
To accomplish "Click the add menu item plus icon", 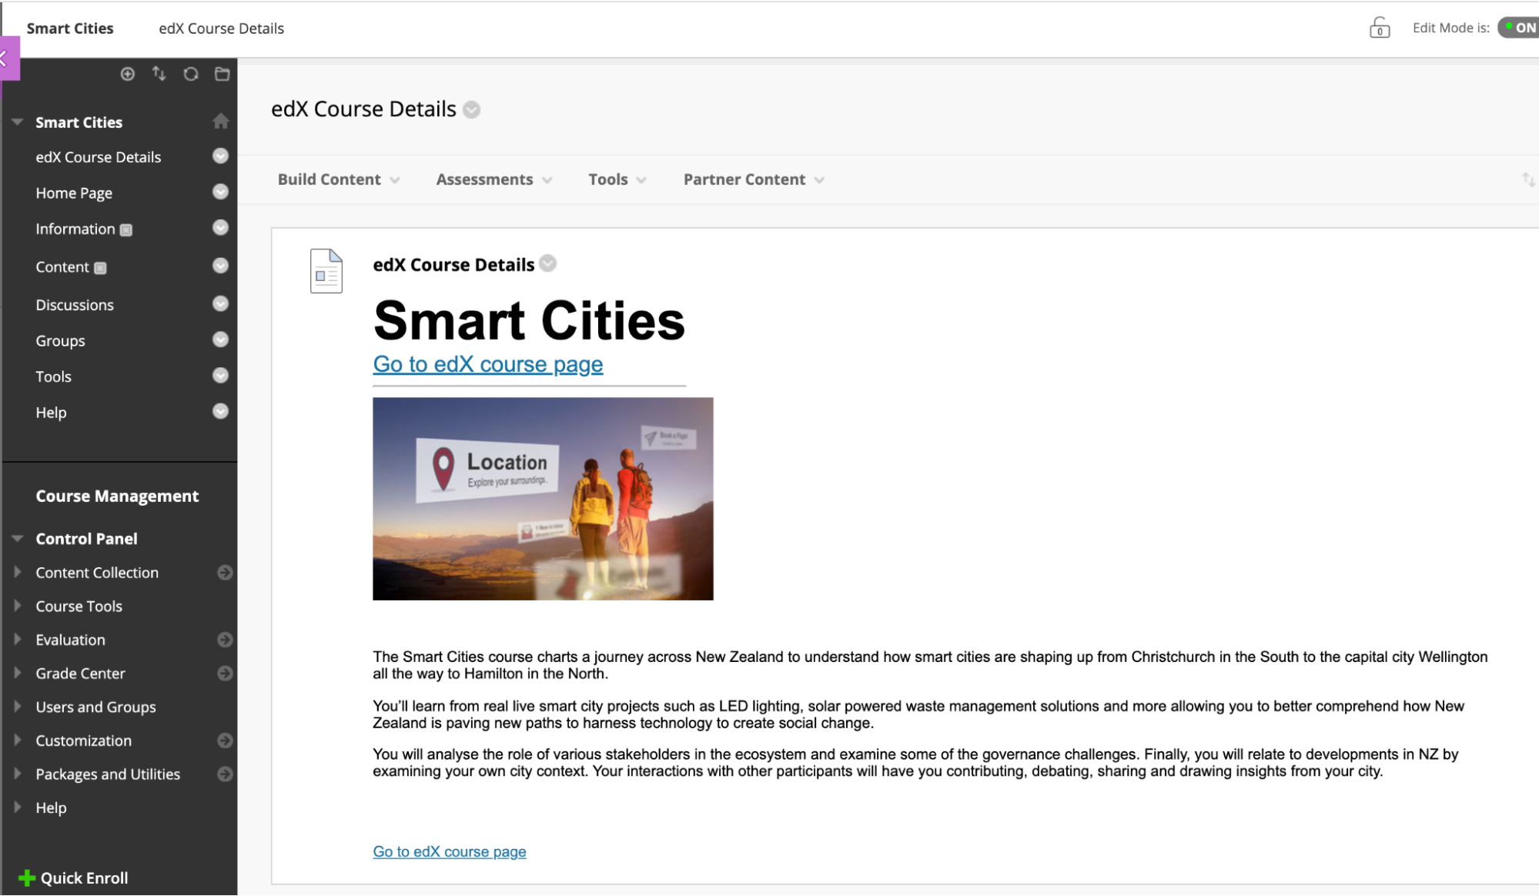I will point(128,74).
